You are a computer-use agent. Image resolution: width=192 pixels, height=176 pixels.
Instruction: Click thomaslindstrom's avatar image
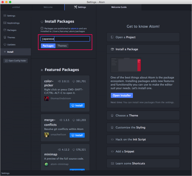coord(46,98)
